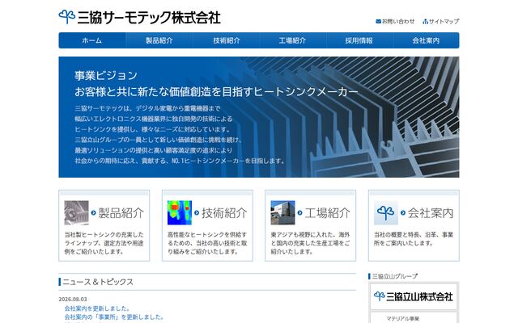This screenshot has height=323, width=518.
Task: Click the arrow bullet icon before 技術紹介 card title
Action: coord(197,213)
